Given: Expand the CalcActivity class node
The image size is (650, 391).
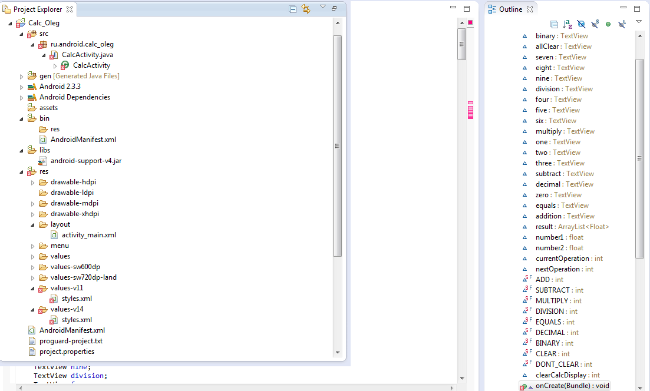Looking at the screenshot, I should [55, 66].
